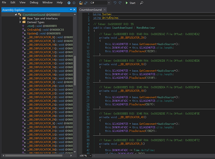This screenshot has width=215, height=159.
Task: Click the Derived Types folder icon
Action: point(24,22)
